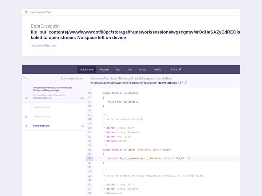Click the Filesystem.php:187 file path header

[x=136, y=83]
